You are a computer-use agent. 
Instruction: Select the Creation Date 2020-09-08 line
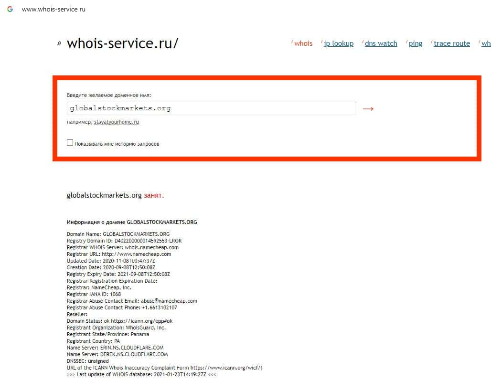pos(111,267)
